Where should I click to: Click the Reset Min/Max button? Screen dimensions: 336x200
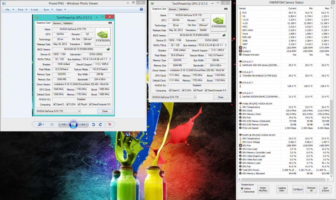(263, 189)
